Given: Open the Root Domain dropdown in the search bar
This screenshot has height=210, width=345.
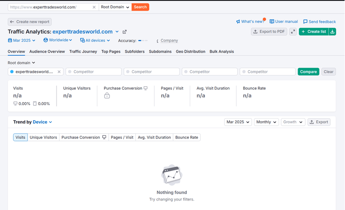Looking at the screenshot, I should click(115, 7).
